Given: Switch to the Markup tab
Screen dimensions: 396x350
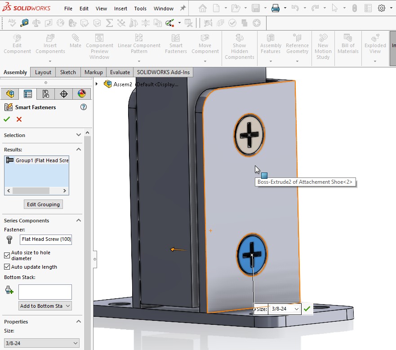Looking at the screenshot, I should pos(93,72).
